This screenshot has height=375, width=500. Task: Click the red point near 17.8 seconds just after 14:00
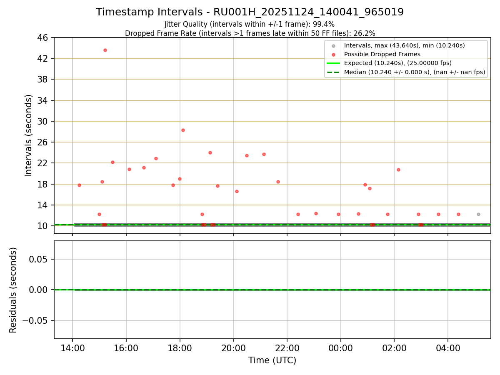tap(79, 185)
